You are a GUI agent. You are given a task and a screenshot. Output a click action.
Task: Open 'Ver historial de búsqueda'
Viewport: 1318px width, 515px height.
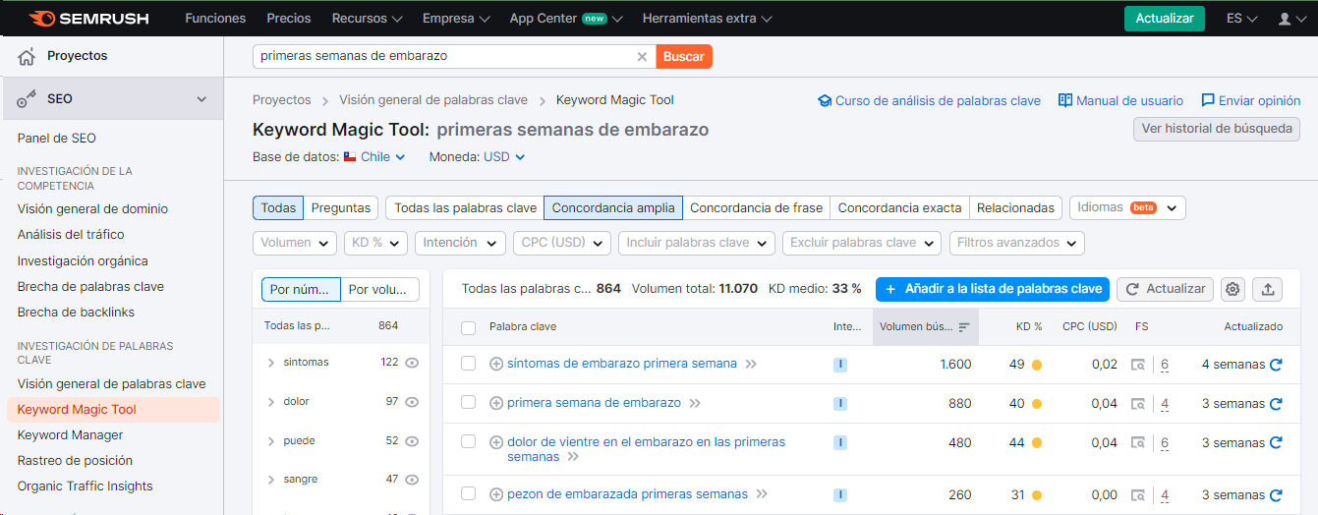pyautogui.click(x=1216, y=129)
